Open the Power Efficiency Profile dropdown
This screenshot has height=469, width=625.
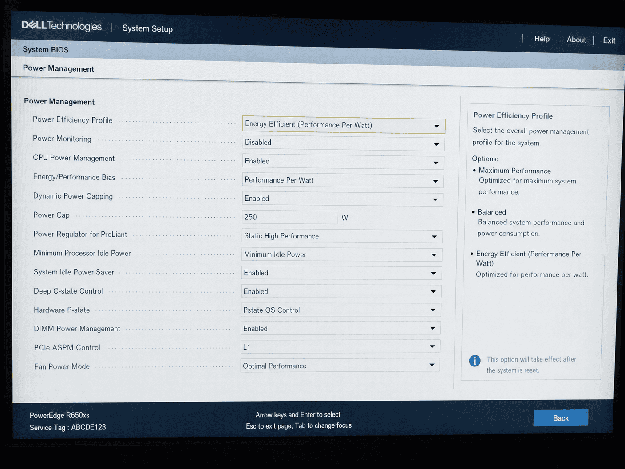tap(344, 125)
